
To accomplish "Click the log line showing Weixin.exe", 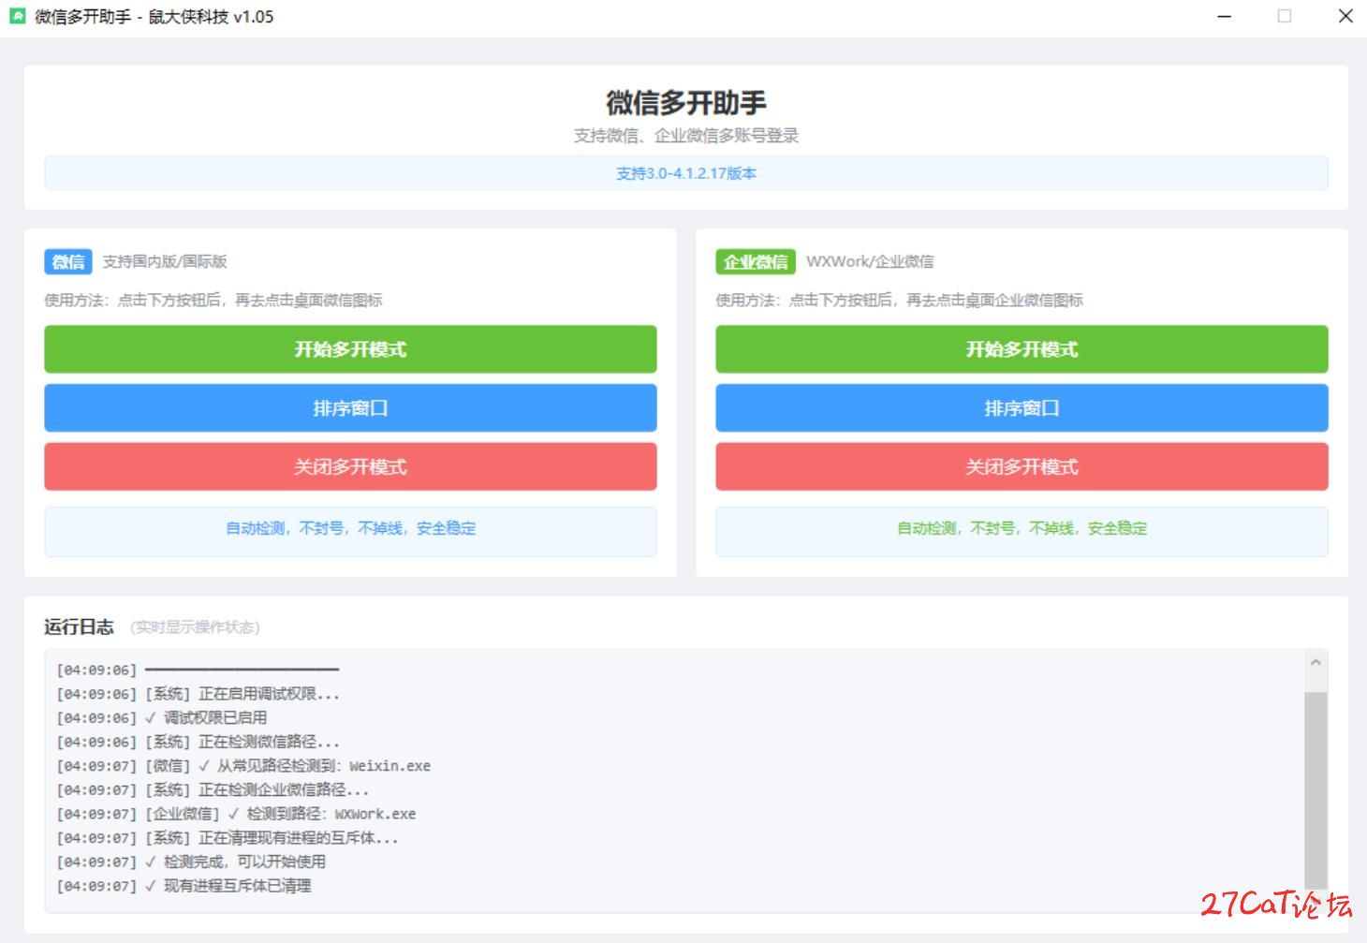I will [243, 766].
